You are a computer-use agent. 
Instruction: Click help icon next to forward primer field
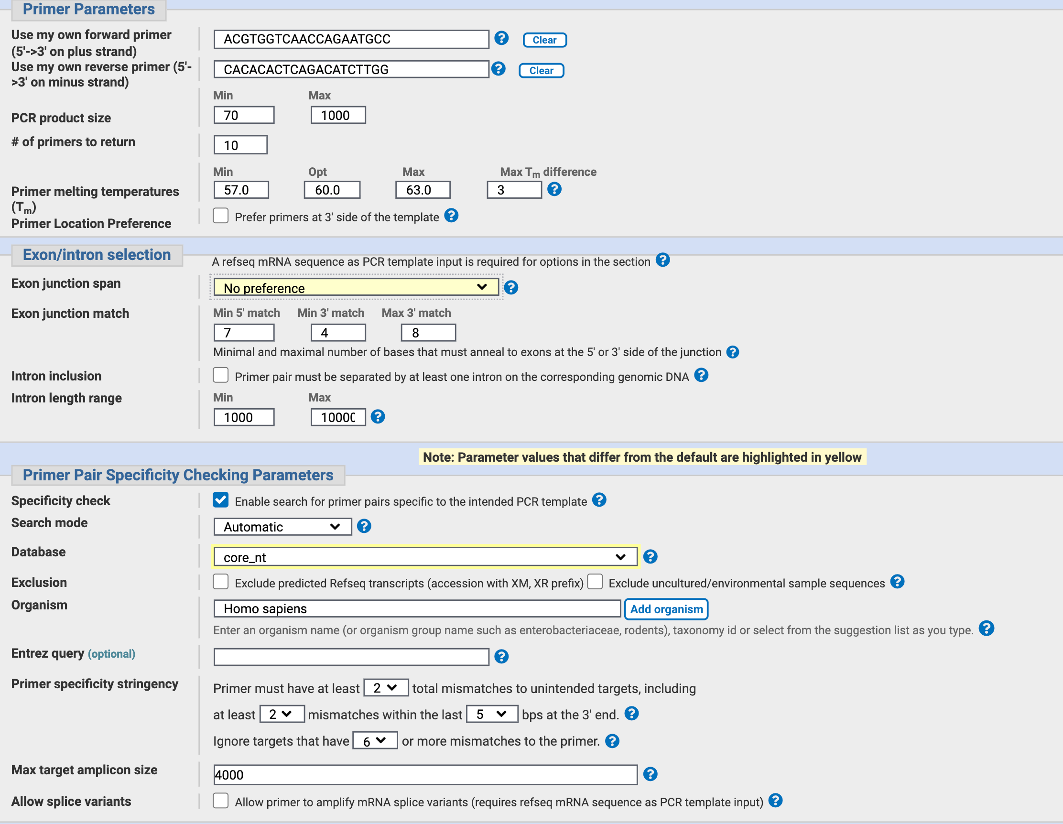pyautogui.click(x=501, y=38)
